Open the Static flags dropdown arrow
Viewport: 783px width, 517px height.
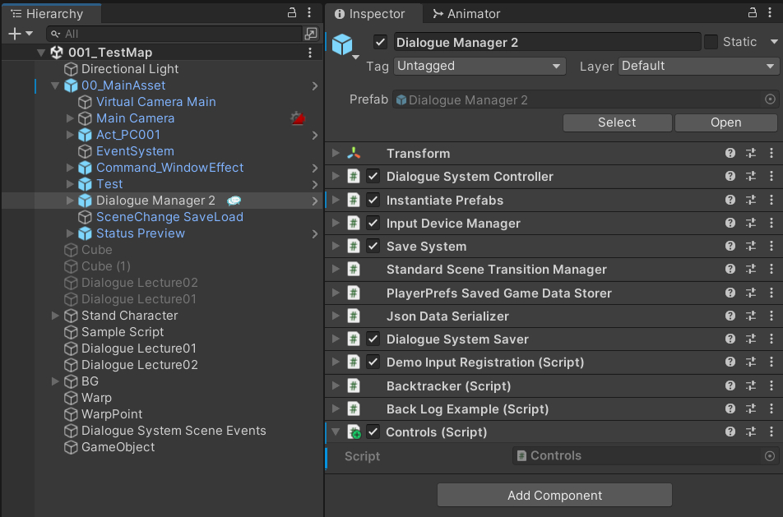coord(774,42)
